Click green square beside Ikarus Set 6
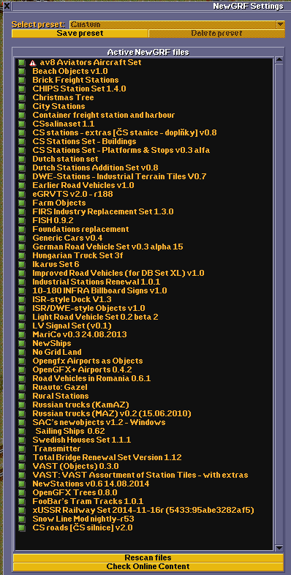291x575 pixels. (22, 264)
